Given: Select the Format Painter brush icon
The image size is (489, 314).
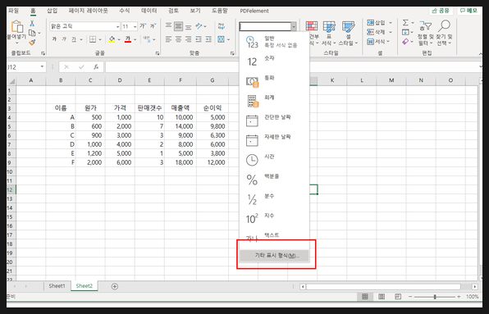Looking at the screenshot, I should (x=32, y=42).
